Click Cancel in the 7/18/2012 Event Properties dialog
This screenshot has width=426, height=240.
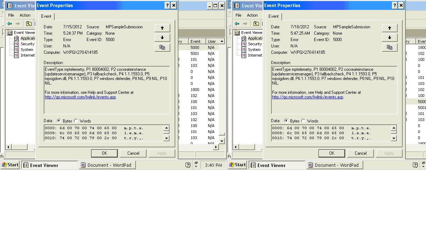tap(361, 153)
